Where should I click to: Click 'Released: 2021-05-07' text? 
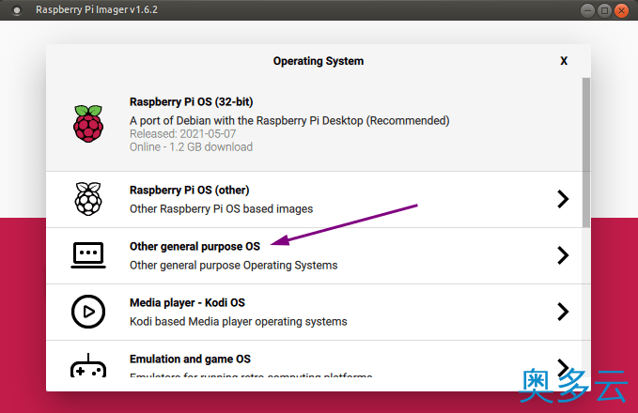182,133
